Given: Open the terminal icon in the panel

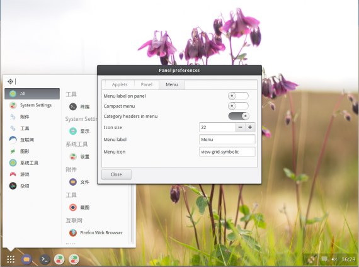Looking at the screenshot, I should click(45, 259).
